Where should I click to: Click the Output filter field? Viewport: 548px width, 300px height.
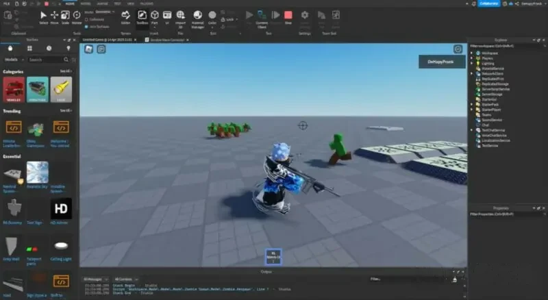(x=409, y=279)
